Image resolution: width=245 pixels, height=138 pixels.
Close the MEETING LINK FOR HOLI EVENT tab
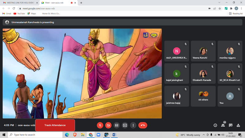click(37, 3)
